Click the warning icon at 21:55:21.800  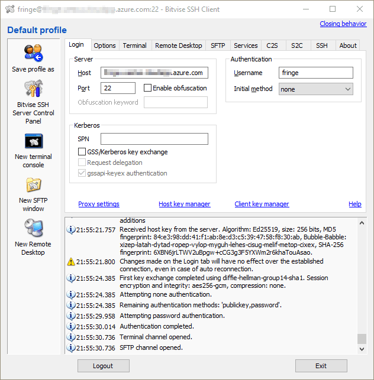[71, 262]
